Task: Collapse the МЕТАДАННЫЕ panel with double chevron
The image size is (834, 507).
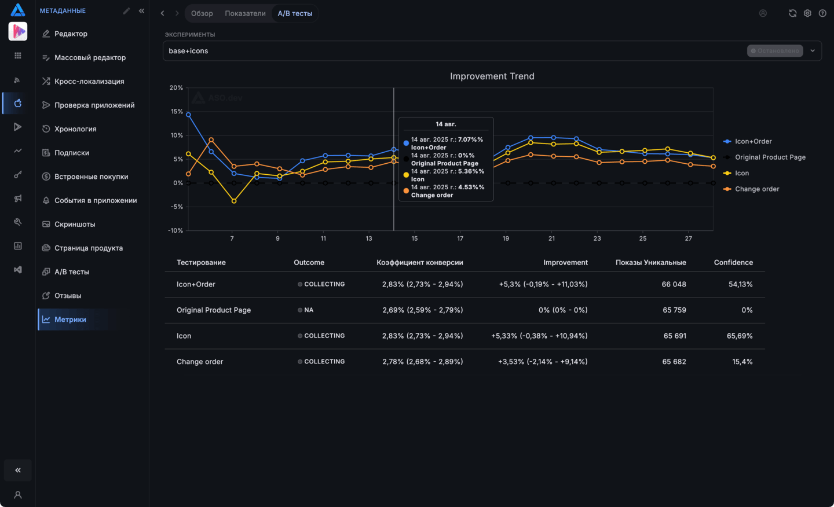Action: [141, 11]
